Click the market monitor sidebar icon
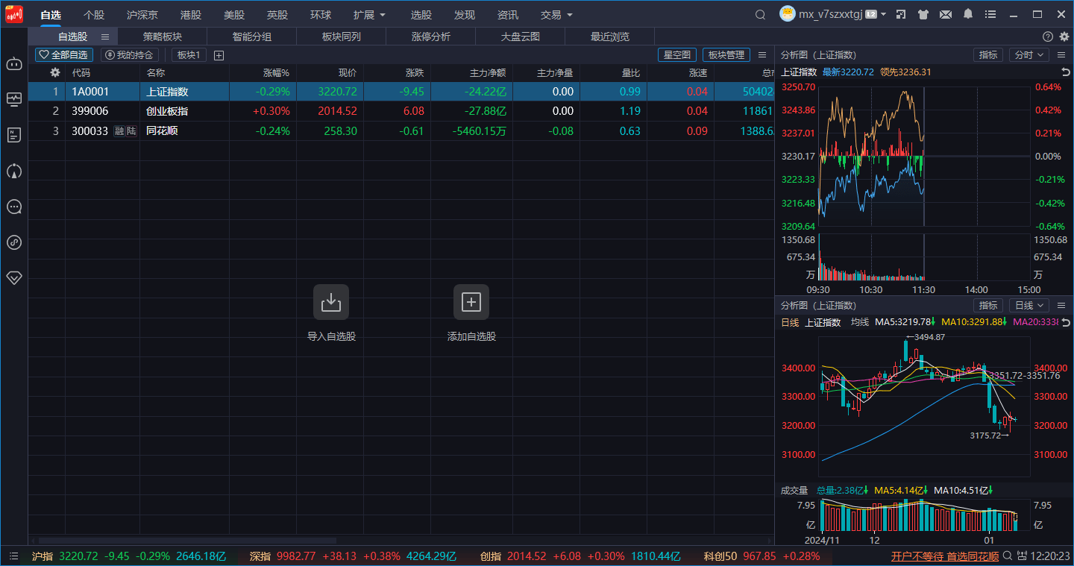 click(14, 99)
